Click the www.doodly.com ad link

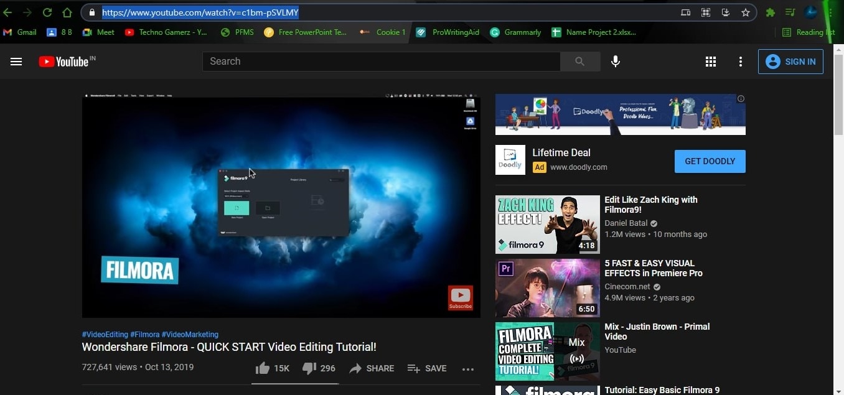click(x=579, y=167)
